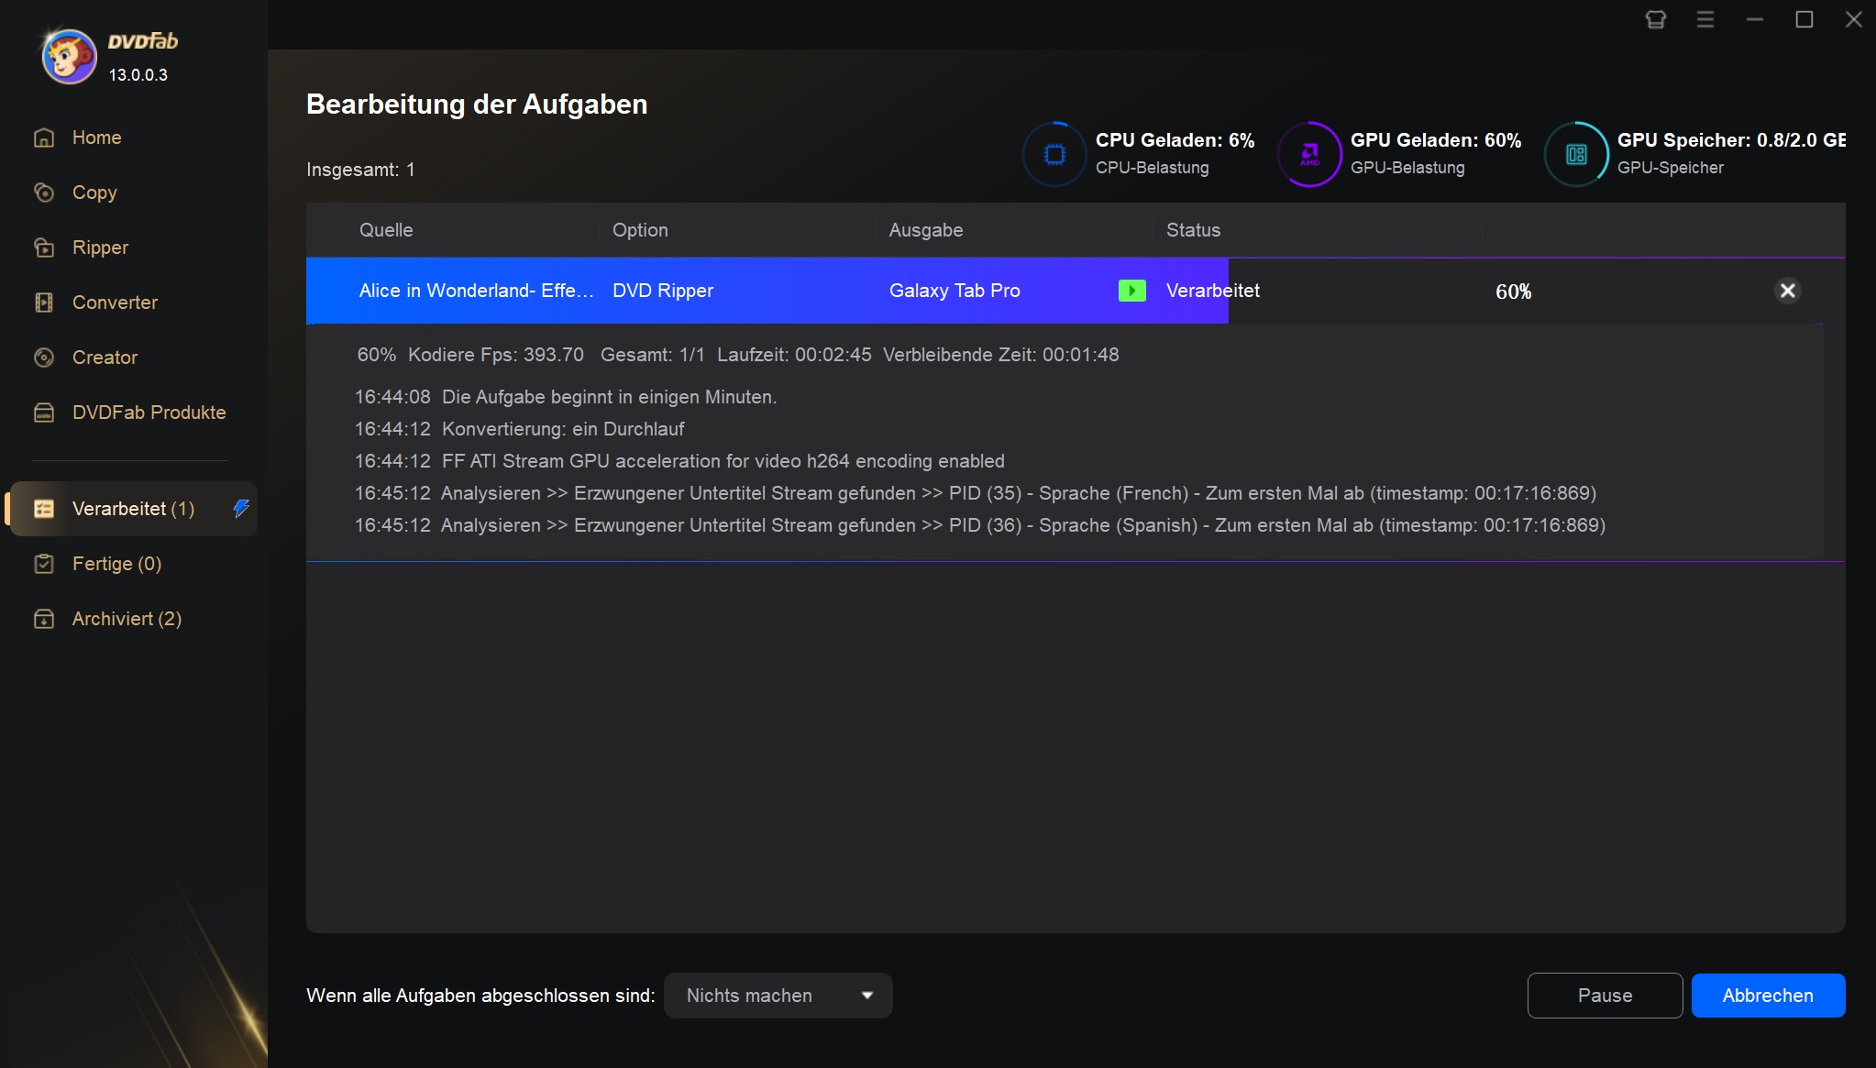
Task: Navigate to Converter module icon
Action: [45, 302]
